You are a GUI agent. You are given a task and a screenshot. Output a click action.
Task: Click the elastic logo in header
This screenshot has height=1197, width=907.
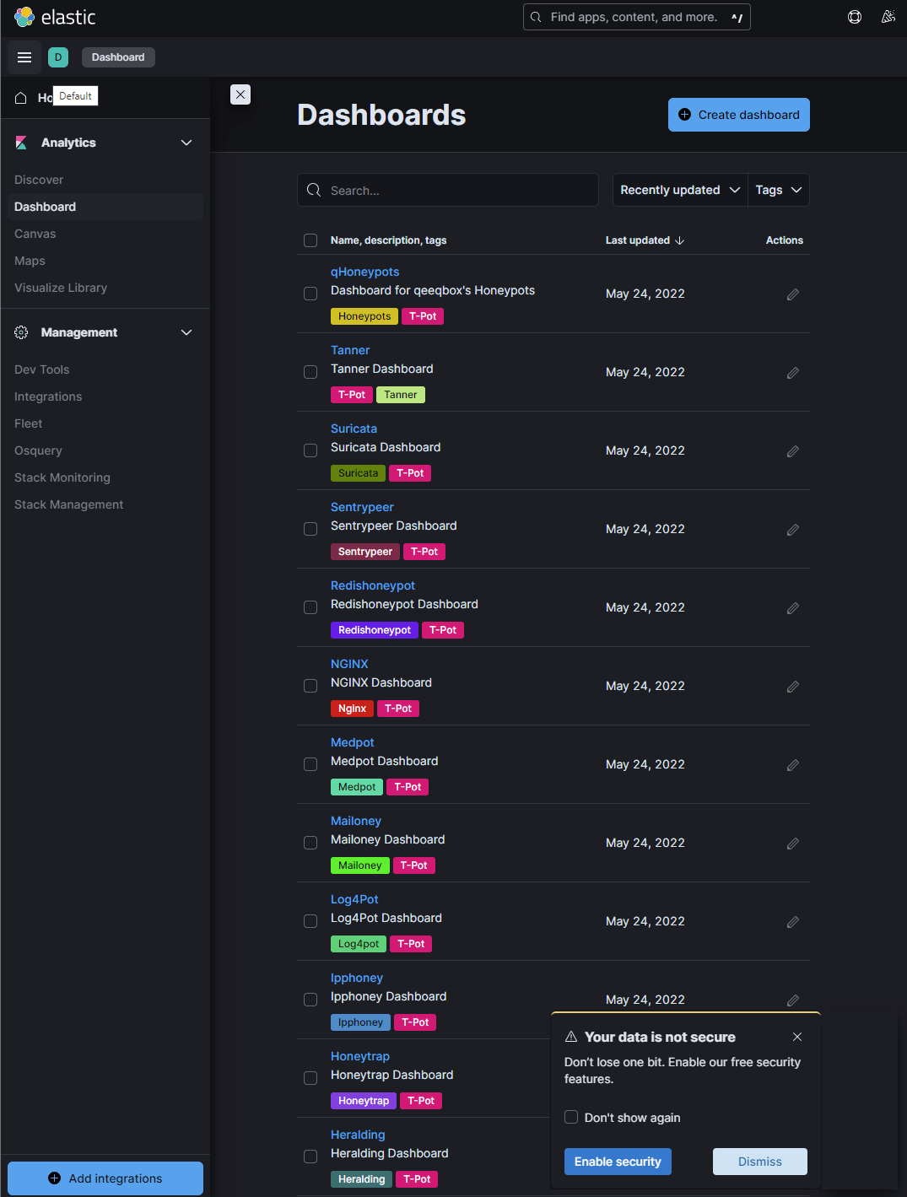coord(56,17)
